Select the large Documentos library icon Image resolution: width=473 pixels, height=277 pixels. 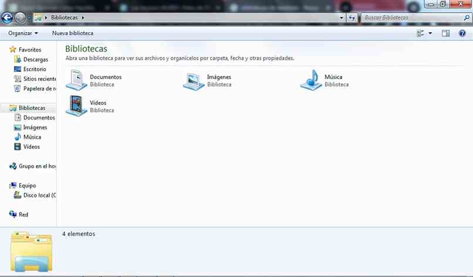click(76, 80)
